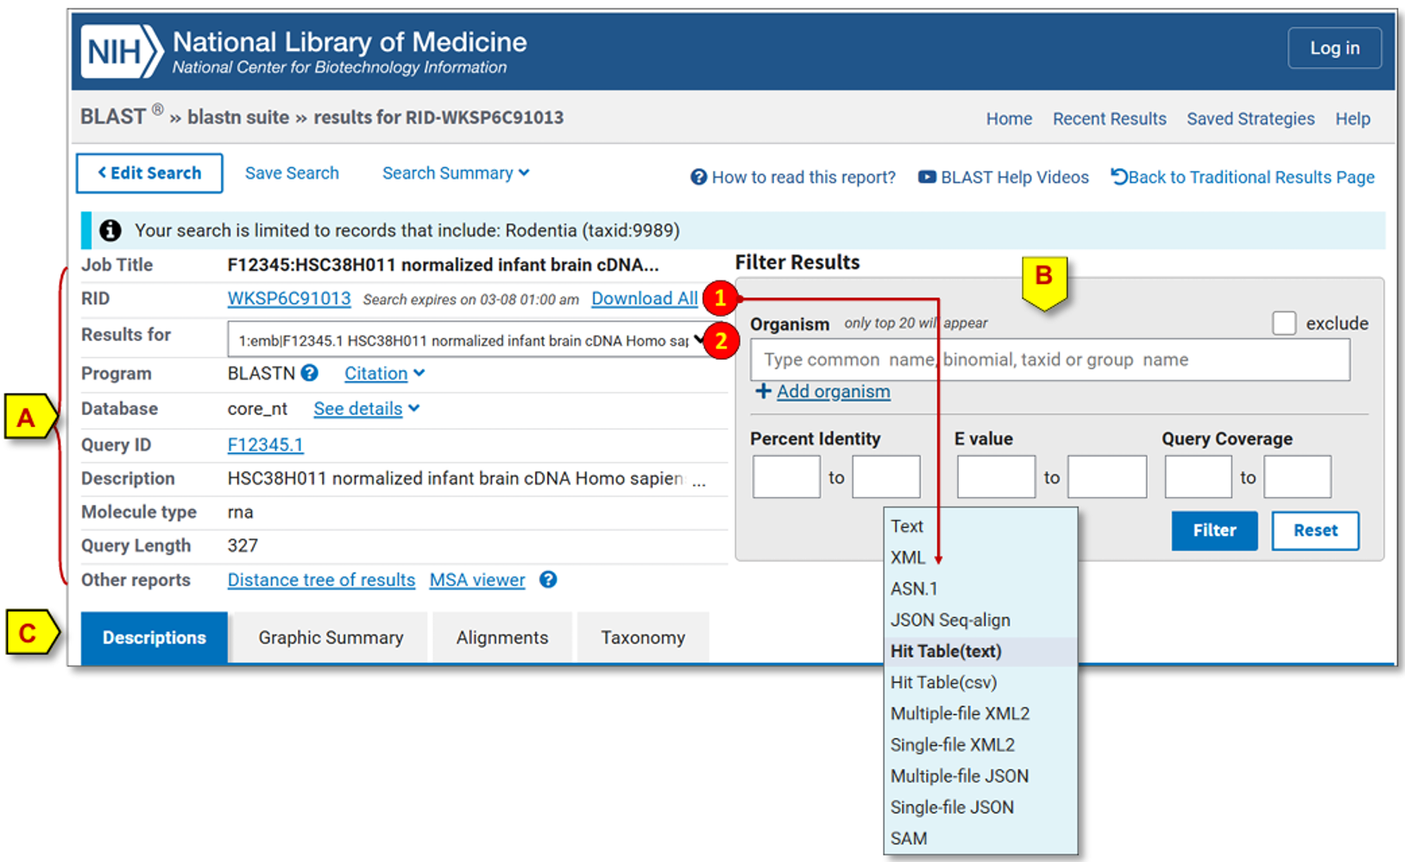Viewport: 1405px width, 862px height.
Task: Click the Query Coverage maximum field
Action: 1297,477
